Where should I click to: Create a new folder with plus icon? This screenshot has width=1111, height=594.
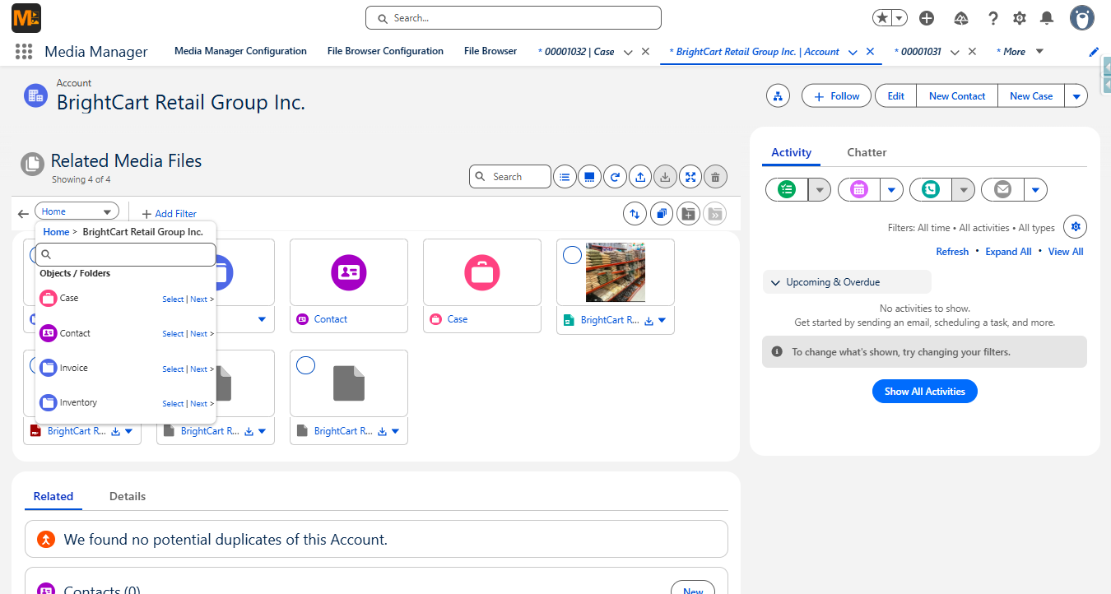click(689, 214)
